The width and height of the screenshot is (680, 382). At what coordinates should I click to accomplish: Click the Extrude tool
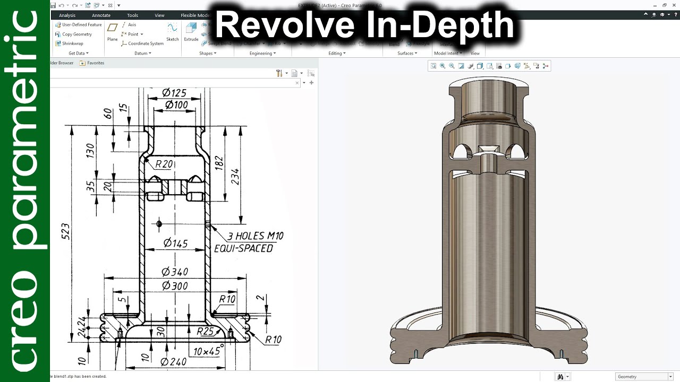[x=191, y=32]
